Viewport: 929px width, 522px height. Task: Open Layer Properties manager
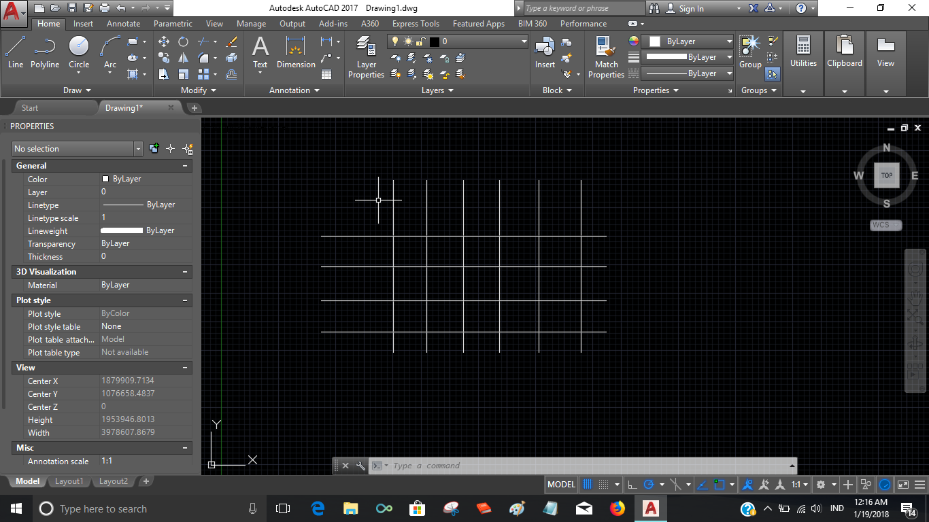pos(367,58)
